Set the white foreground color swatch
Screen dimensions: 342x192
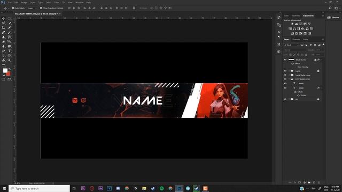click(5, 70)
